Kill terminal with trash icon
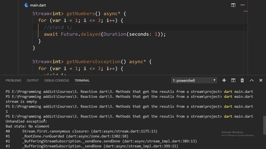Viewport: 266px width, 149px height. point(242,80)
